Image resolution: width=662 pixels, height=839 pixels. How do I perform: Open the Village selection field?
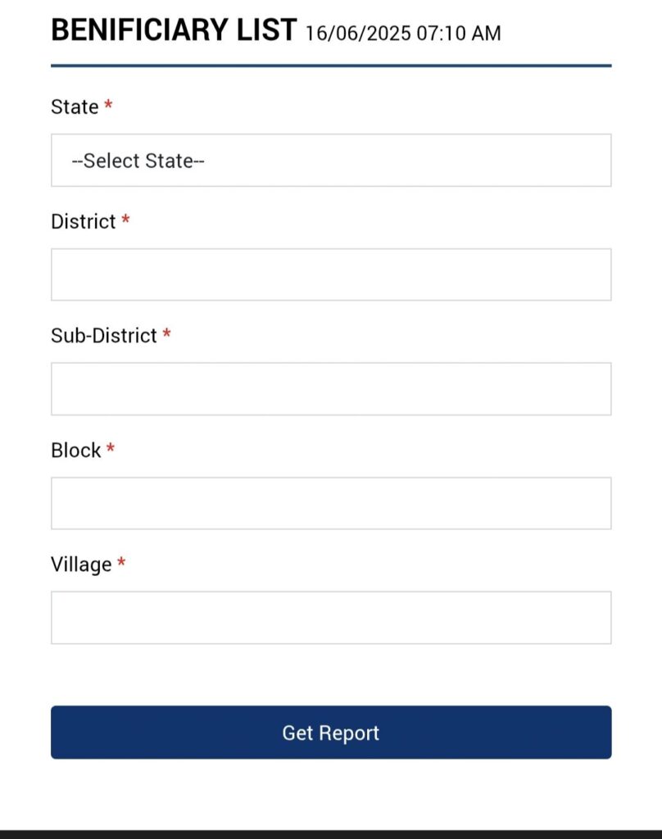coord(331,618)
